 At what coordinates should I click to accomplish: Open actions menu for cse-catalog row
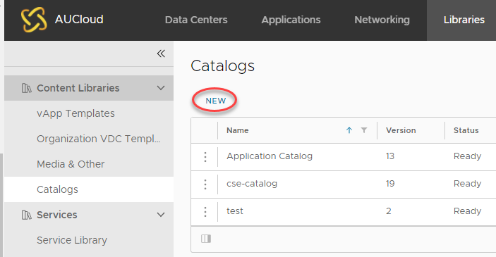pos(205,184)
